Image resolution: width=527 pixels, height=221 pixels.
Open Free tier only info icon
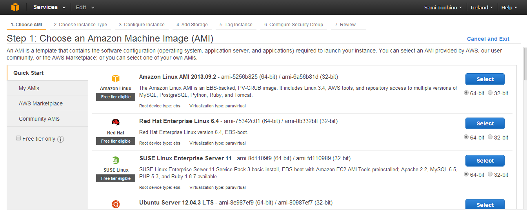click(60, 139)
